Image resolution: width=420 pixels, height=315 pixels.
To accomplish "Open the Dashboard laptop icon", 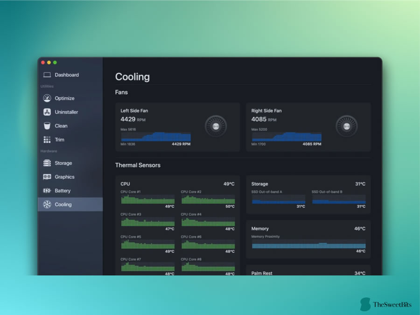I will tap(47, 75).
